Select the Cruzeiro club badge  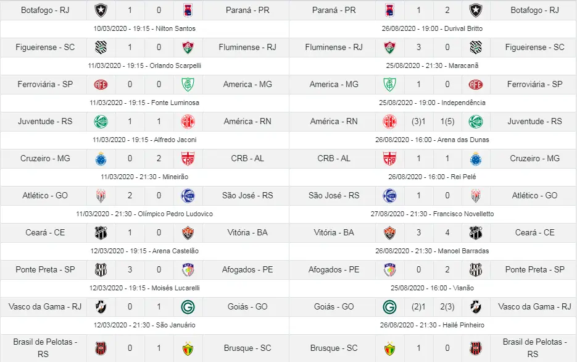[x=101, y=159]
